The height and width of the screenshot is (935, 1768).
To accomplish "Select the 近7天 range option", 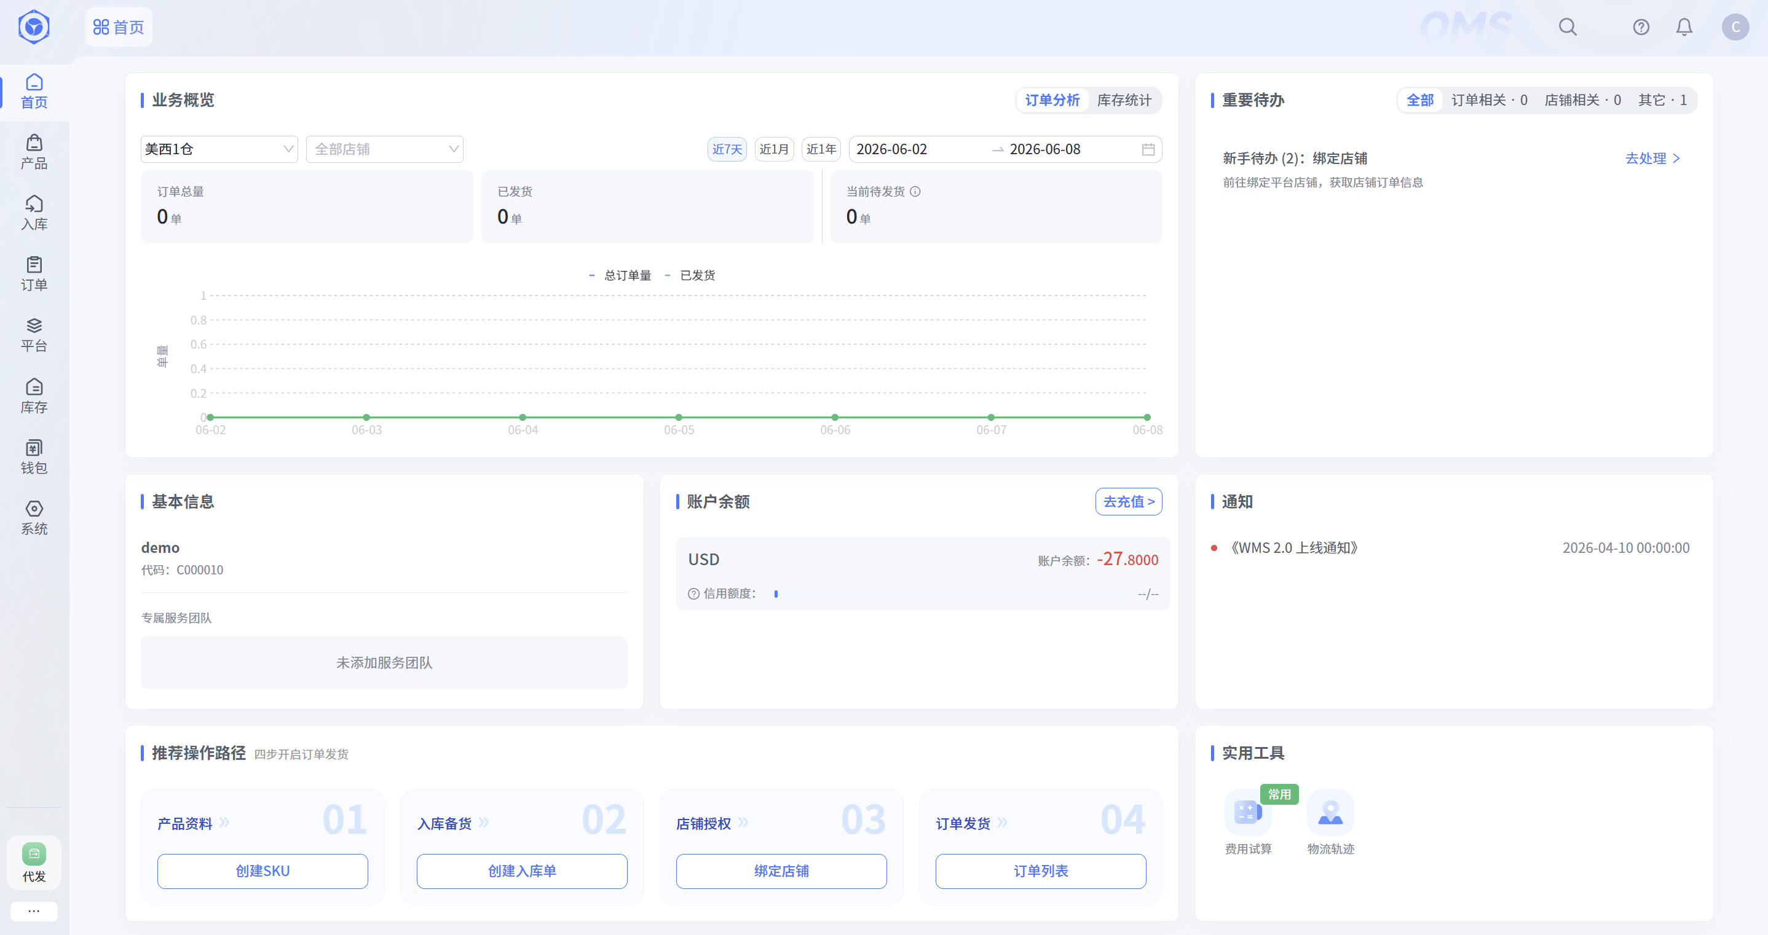I will (x=727, y=149).
